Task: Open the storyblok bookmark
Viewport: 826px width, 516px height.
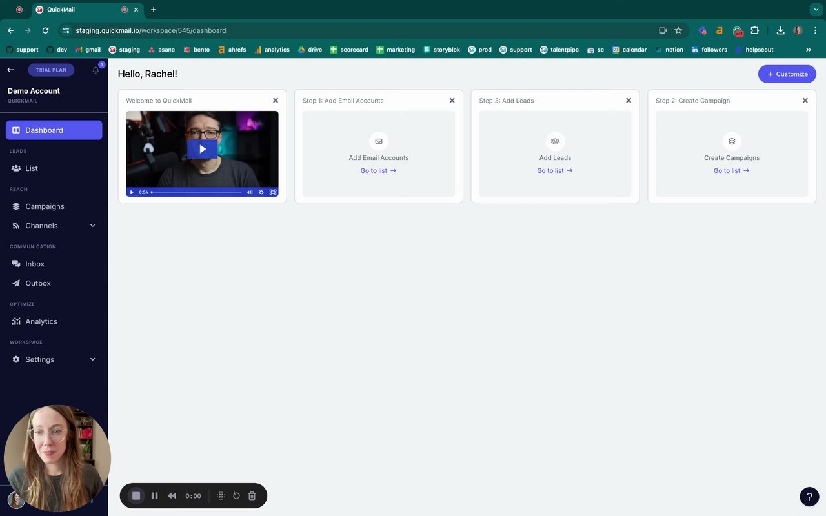Action: [x=441, y=50]
